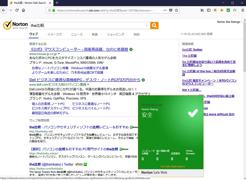
Task: Click the 迷惑要因 label in Norton popup
Action: (x=175, y=153)
